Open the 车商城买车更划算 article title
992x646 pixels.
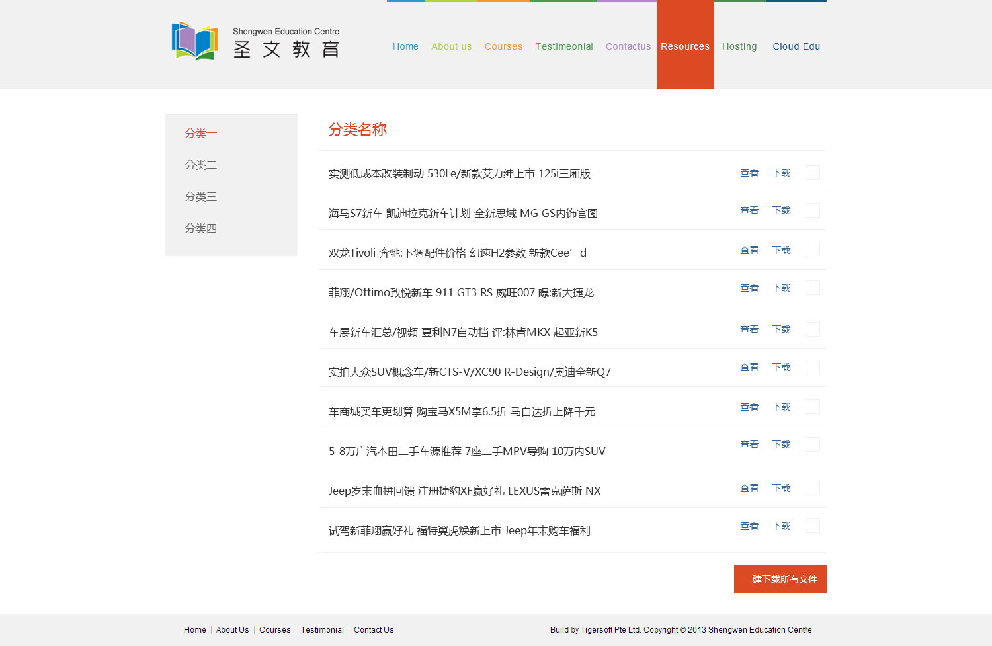[x=462, y=411]
